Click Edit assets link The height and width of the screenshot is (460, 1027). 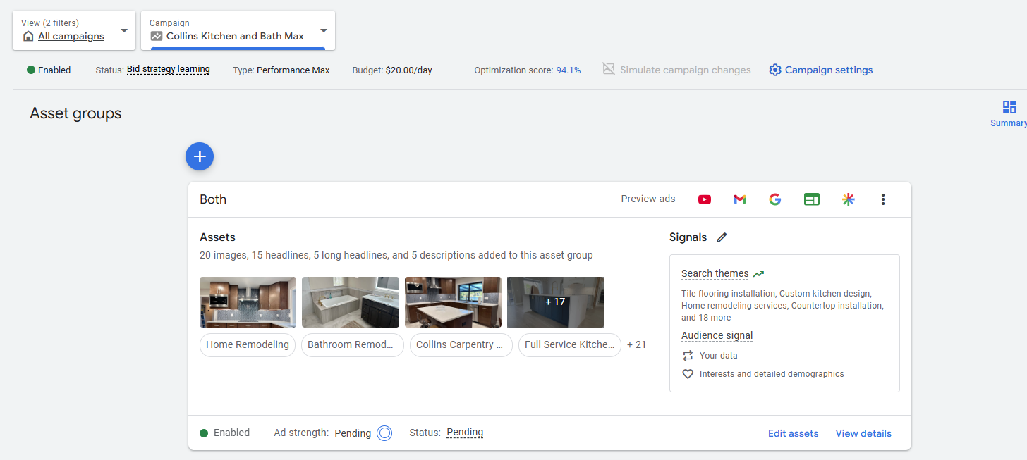[793, 433]
